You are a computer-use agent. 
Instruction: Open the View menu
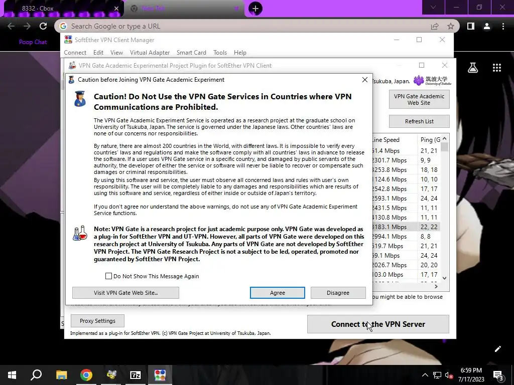[116, 52]
